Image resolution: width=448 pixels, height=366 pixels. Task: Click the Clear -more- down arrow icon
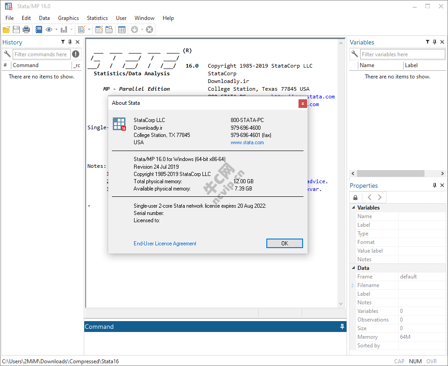(x=134, y=29)
